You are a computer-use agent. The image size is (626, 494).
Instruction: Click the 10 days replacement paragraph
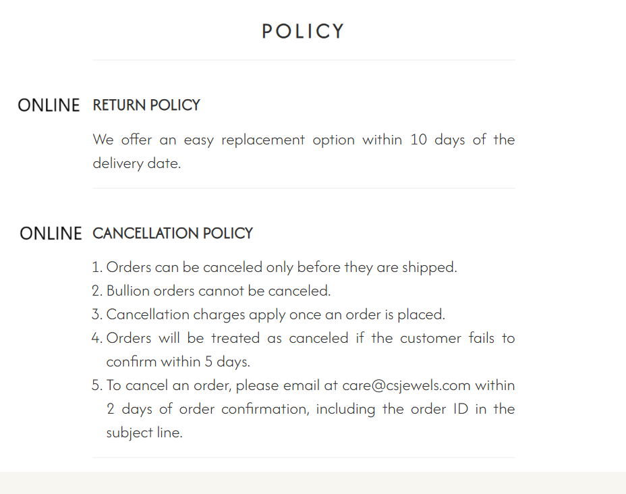304,151
